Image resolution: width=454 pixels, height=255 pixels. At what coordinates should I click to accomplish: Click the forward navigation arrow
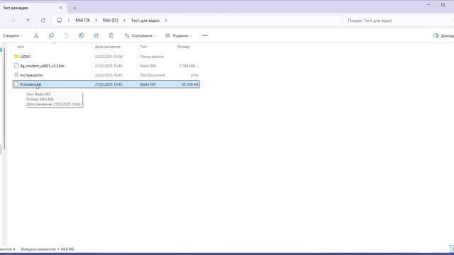[13, 21]
